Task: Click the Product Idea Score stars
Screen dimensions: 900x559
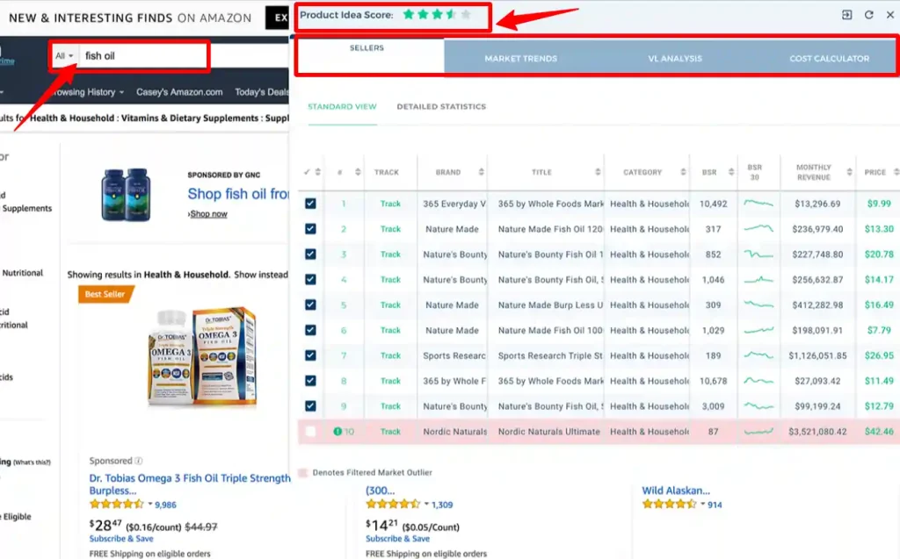Action: 438,15
